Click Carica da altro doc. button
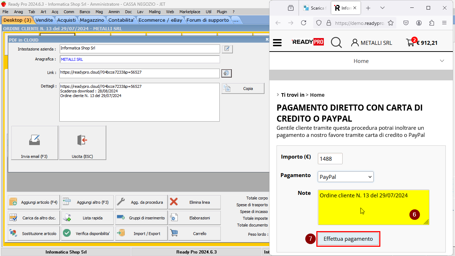This screenshot has width=455, height=256. click(x=34, y=218)
